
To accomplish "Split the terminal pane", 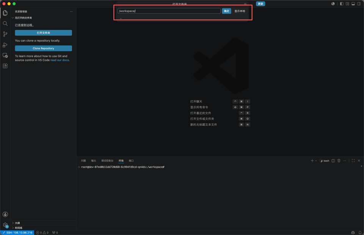I will click(x=333, y=161).
